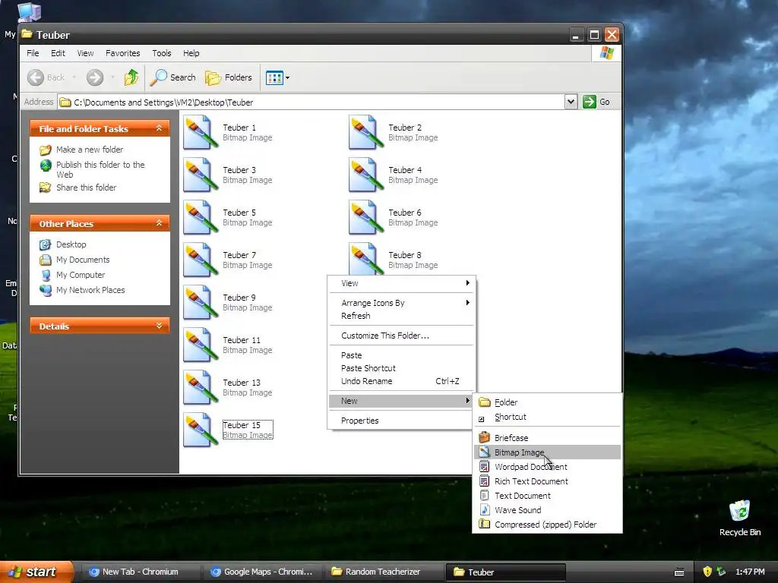Expand View submenu in context menu
Screen dimensions: 778x583
[401, 283]
